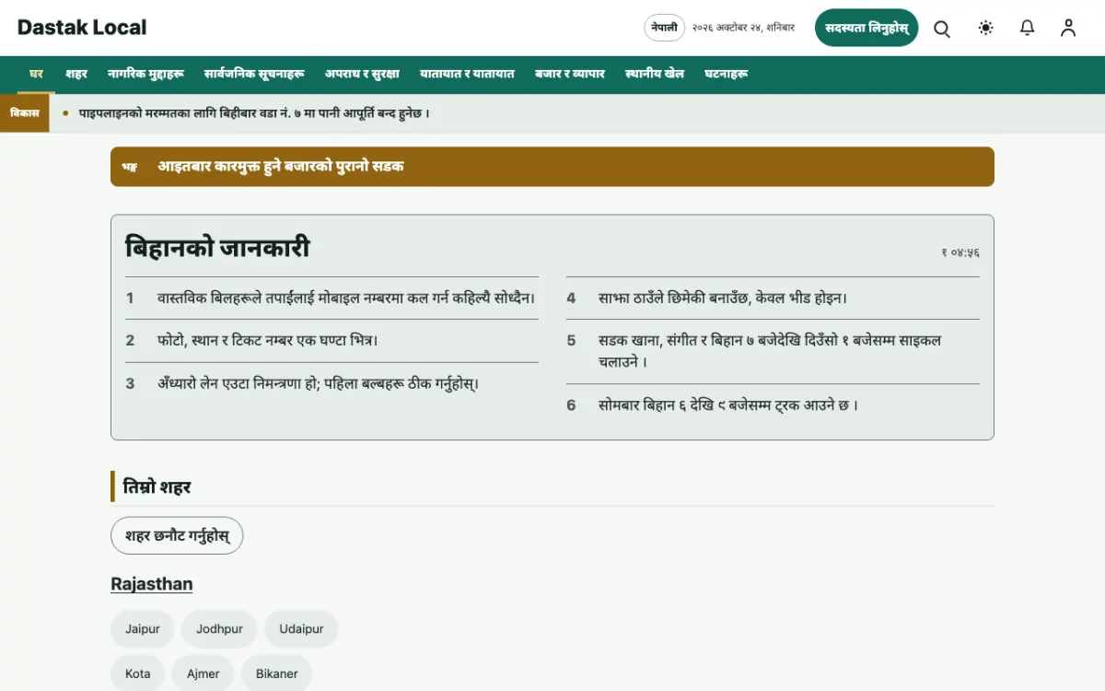Click the शहर छनौट गर्नुहोस् button
The width and height of the screenshot is (1105, 691).
tap(177, 535)
